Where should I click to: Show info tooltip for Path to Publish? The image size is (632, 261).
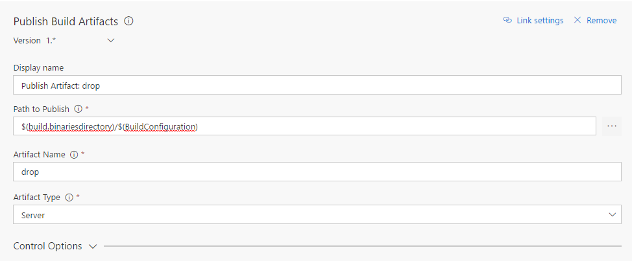78,109
